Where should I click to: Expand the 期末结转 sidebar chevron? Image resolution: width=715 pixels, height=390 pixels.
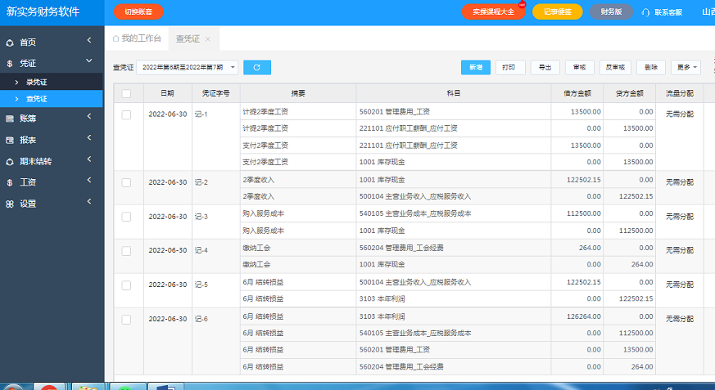[x=89, y=159]
